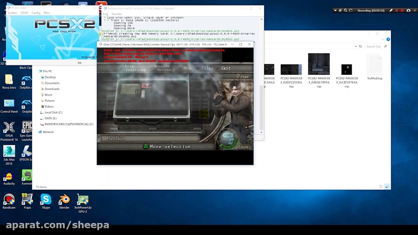Click the Explorer refresh icon
The image size is (418, 235).
(360, 46)
